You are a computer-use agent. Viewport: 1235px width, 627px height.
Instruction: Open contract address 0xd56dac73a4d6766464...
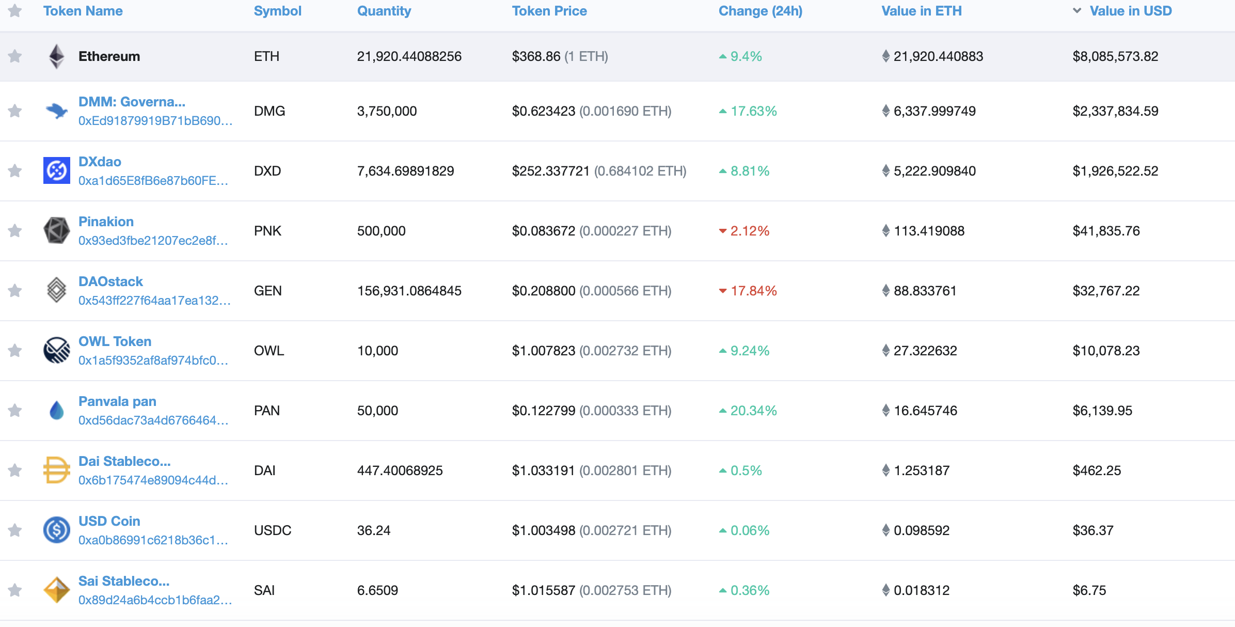[153, 420]
